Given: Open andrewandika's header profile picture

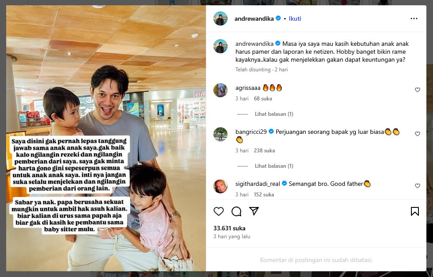Looking at the screenshot, I should click(x=220, y=18).
